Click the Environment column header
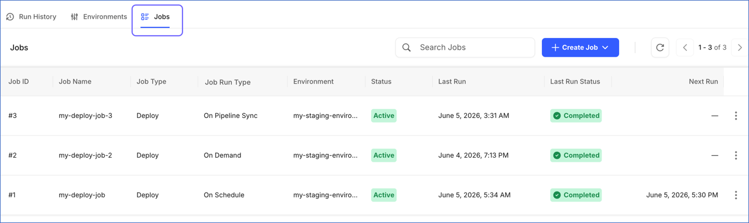The image size is (749, 223). 313,82
